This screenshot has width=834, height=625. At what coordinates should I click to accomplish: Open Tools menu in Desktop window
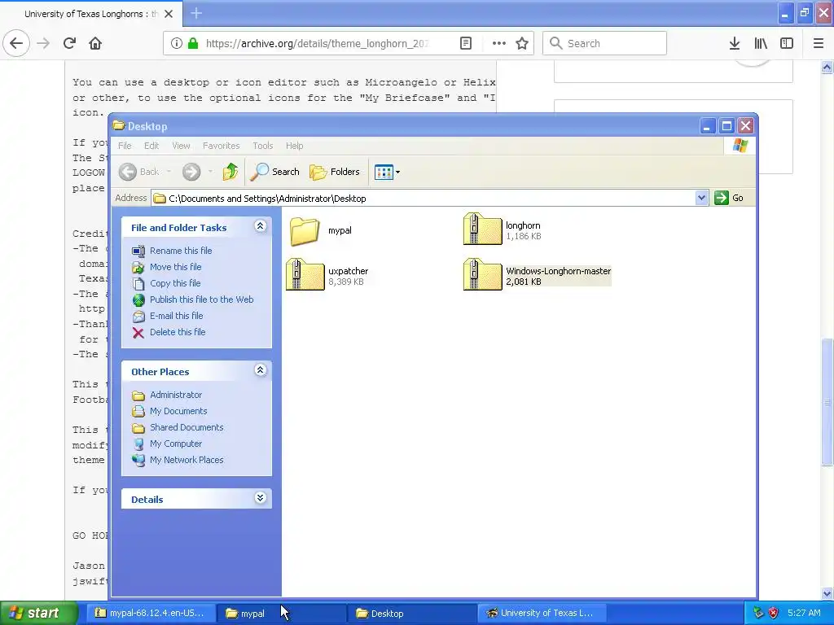click(x=263, y=146)
